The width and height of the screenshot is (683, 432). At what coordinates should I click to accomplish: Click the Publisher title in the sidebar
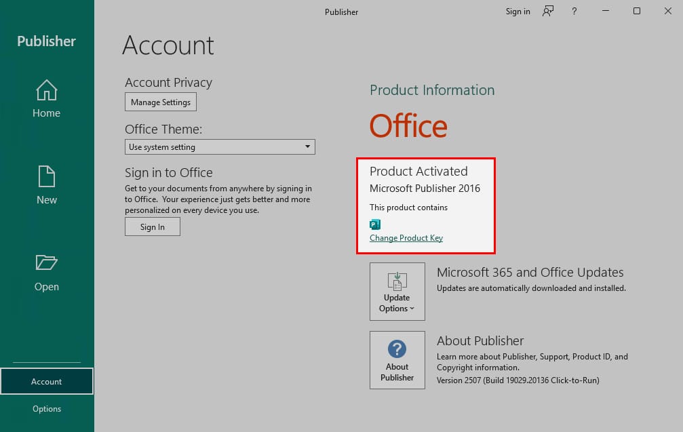click(x=46, y=41)
